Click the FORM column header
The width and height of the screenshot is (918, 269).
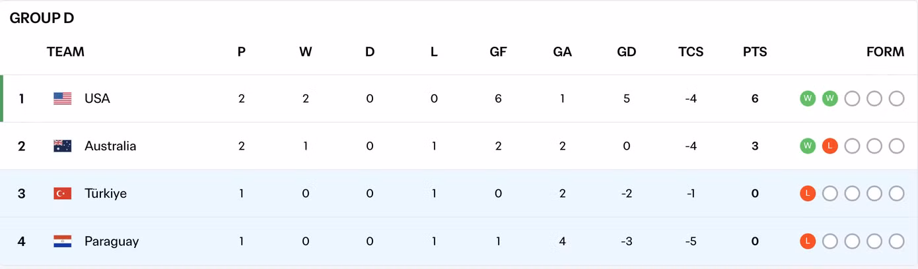tap(885, 51)
